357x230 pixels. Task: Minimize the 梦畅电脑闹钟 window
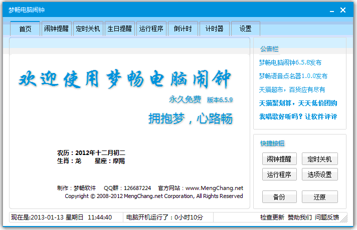coord(332,10)
